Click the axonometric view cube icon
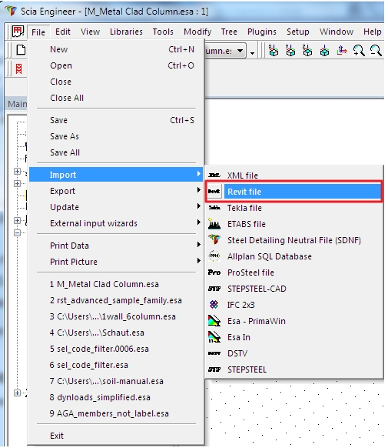 tap(324, 51)
